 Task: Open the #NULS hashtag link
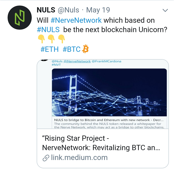point(48,30)
